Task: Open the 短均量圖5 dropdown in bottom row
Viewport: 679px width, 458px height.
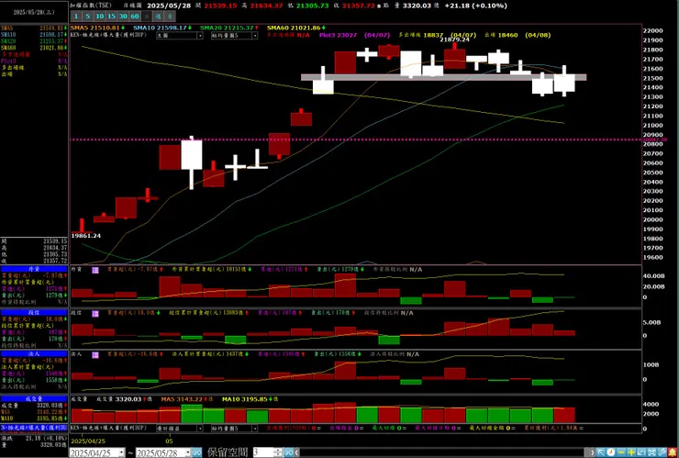Action: pos(234,428)
